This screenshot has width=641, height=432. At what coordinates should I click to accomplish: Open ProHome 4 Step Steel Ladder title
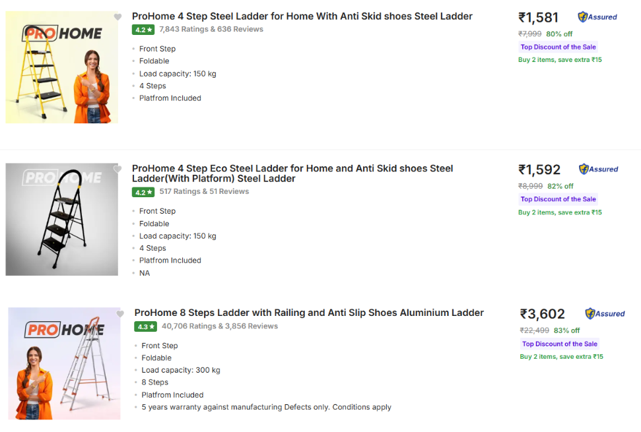(302, 16)
